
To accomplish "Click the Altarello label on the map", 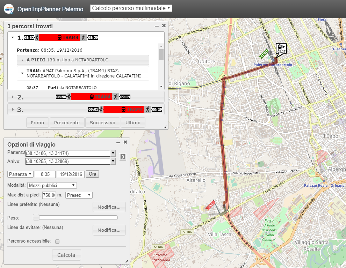I will [196, 180].
